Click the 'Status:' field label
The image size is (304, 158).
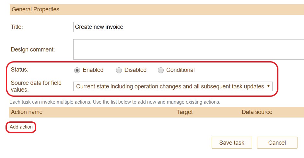[19, 70]
